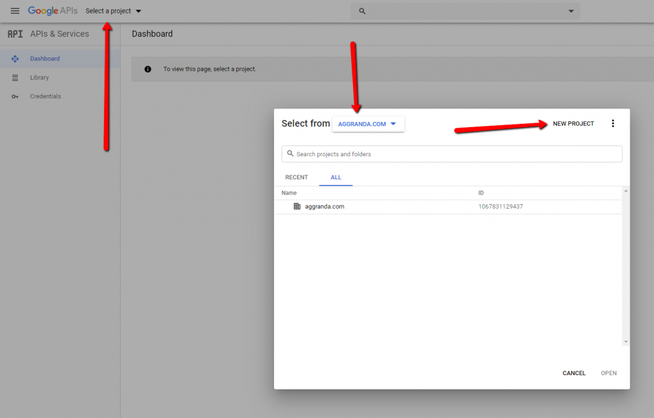Screen dimensions: 654x418
Task: Switch to the ALL tab
Action: point(335,177)
